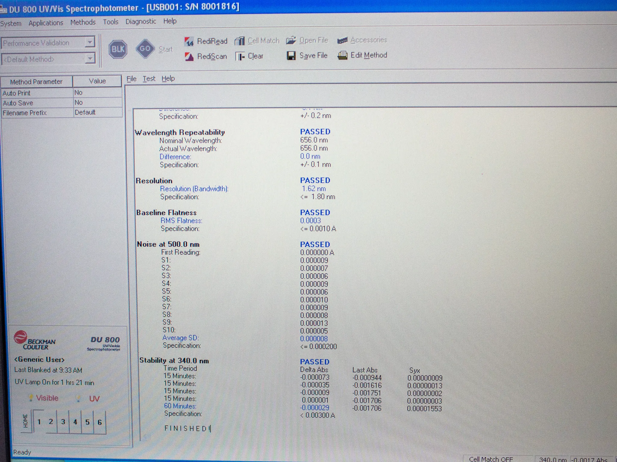The height and width of the screenshot is (462, 617).
Task: Click the 60 Minutes delta value -0.000029
Action: (315, 408)
